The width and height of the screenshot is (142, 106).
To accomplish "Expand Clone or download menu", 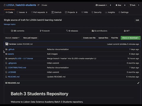I will point(130,38).
